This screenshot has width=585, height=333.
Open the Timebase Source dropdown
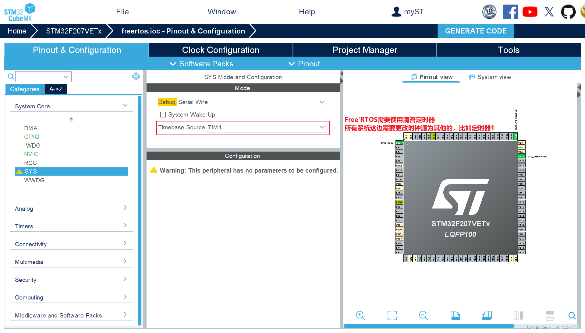[x=322, y=127]
